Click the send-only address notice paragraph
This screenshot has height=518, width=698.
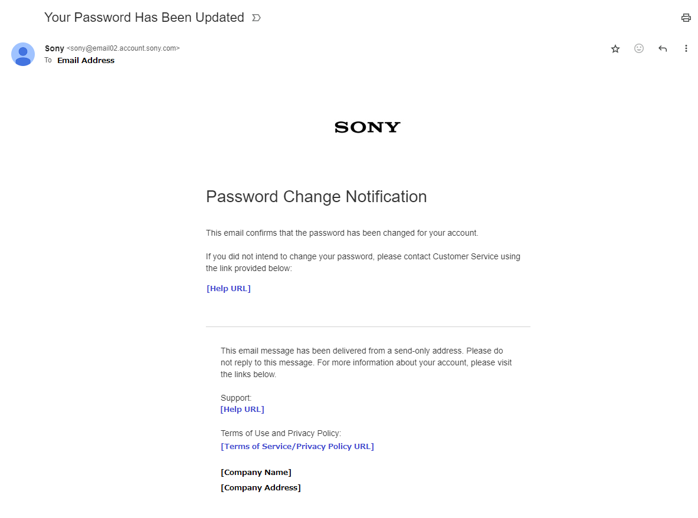click(366, 362)
